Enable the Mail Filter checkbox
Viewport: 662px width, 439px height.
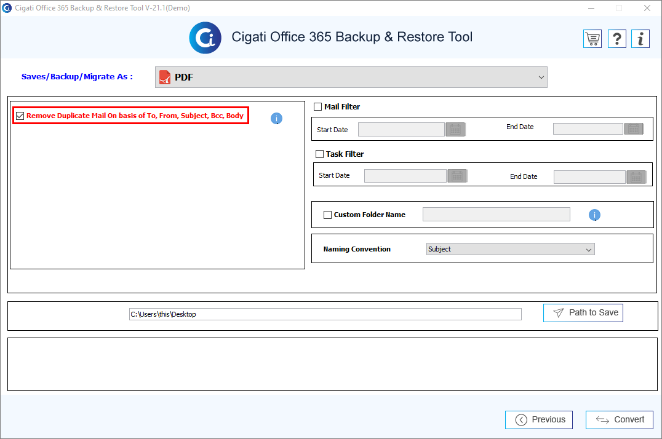click(318, 107)
